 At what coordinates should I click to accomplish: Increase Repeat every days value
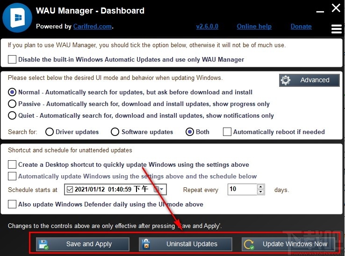(x=261, y=187)
